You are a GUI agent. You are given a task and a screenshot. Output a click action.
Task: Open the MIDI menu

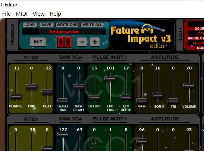(21, 14)
